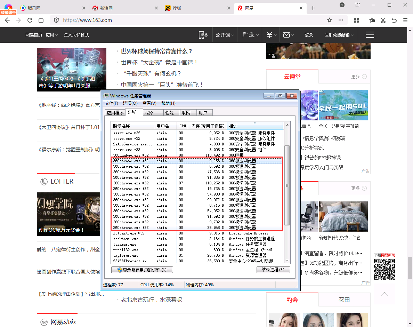Expand the 注册免费邮箱 dropdown

pos(339,35)
